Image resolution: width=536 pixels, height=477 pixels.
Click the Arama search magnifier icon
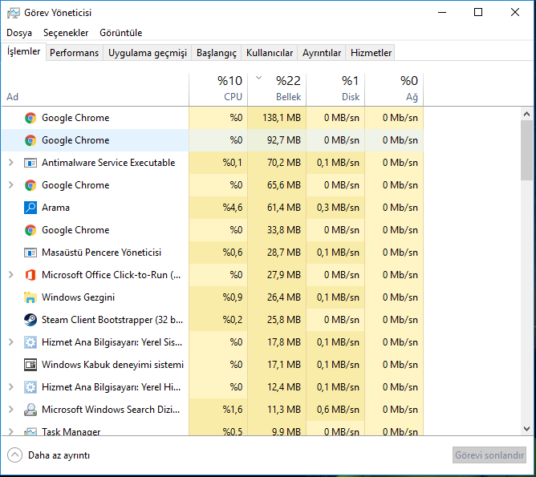tap(30, 208)
